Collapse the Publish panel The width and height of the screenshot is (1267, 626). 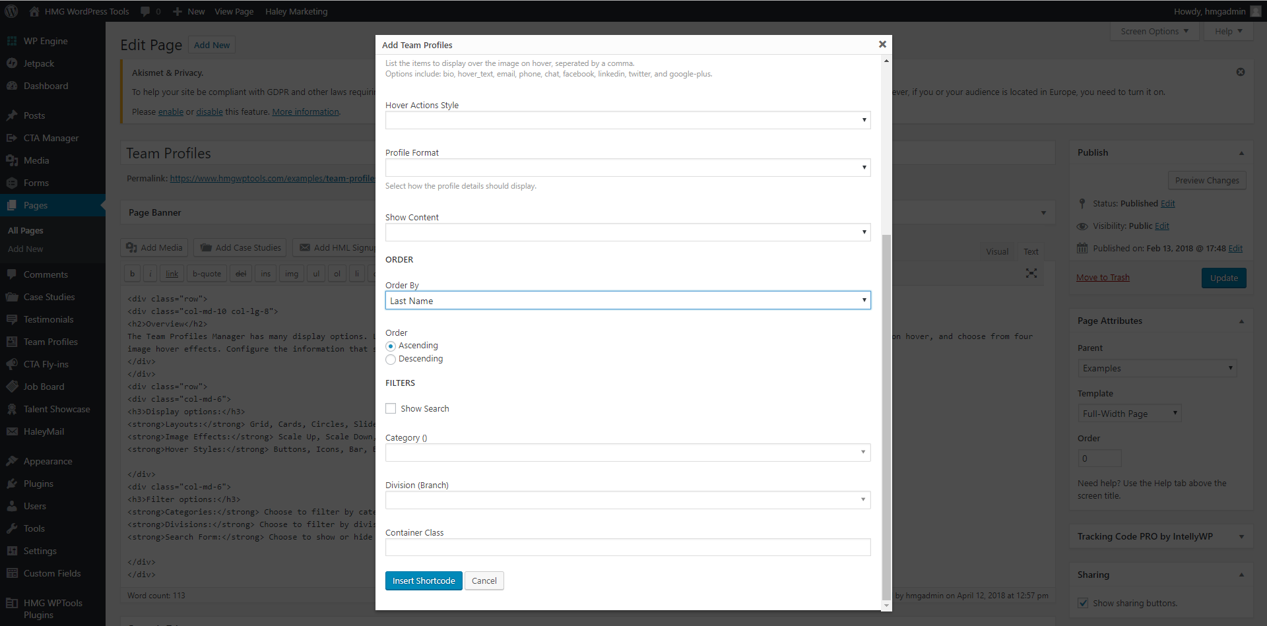coord(1241,153)
